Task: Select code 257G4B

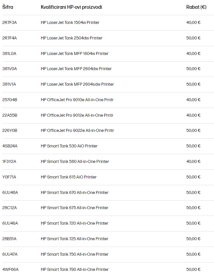Action: [x=10, y=100]
